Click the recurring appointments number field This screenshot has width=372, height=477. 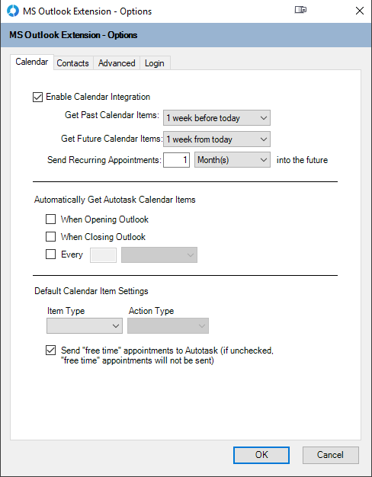pos(177,160)
